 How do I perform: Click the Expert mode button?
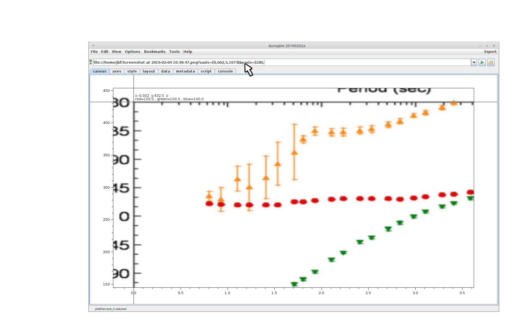[490, 52]
